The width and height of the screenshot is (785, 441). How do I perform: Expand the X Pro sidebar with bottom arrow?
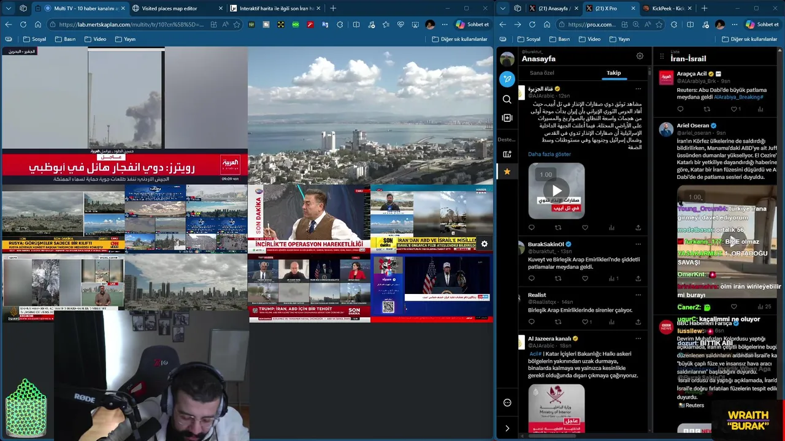click(507, 428)
